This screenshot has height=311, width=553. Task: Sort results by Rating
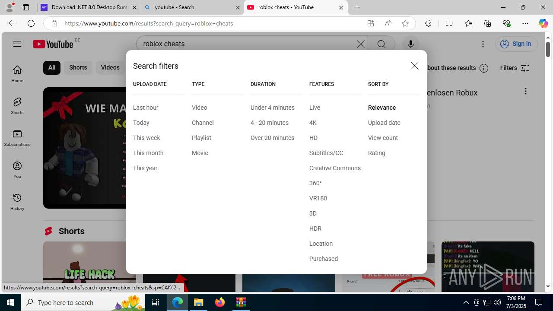(x=377, y=153)
